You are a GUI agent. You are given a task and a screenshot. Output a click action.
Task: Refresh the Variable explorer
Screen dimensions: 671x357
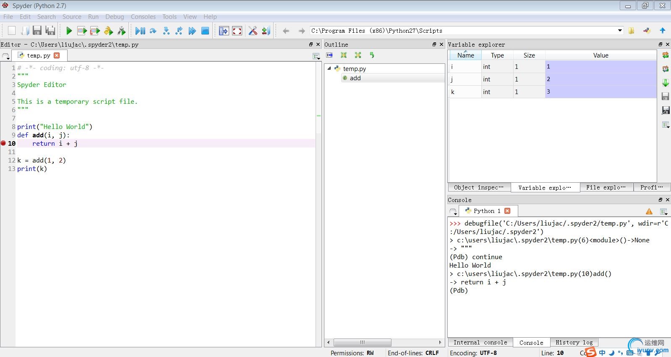[665, 55]
